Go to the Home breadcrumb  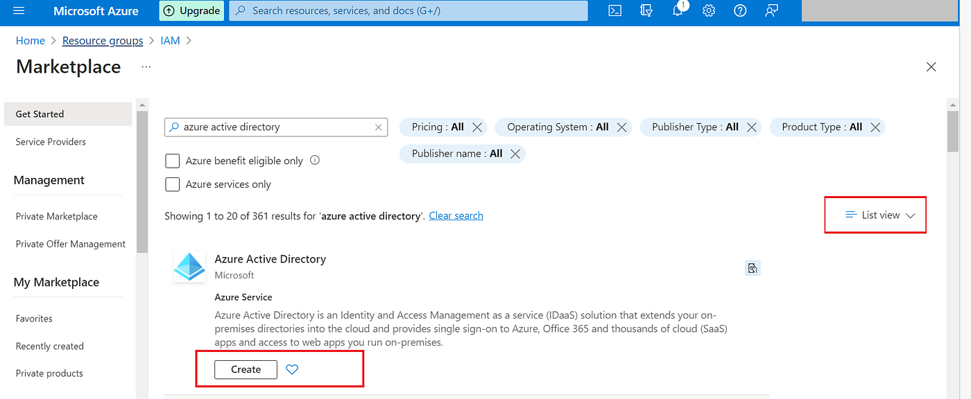(x=31, y=41)
